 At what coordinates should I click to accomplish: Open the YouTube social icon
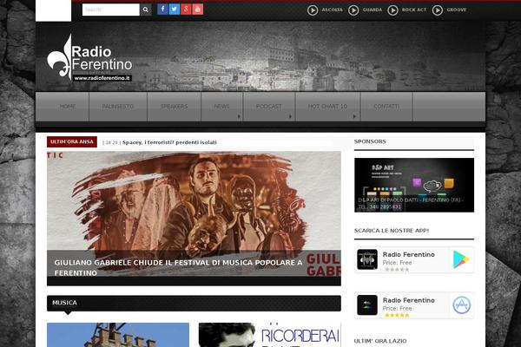[198, 10]
